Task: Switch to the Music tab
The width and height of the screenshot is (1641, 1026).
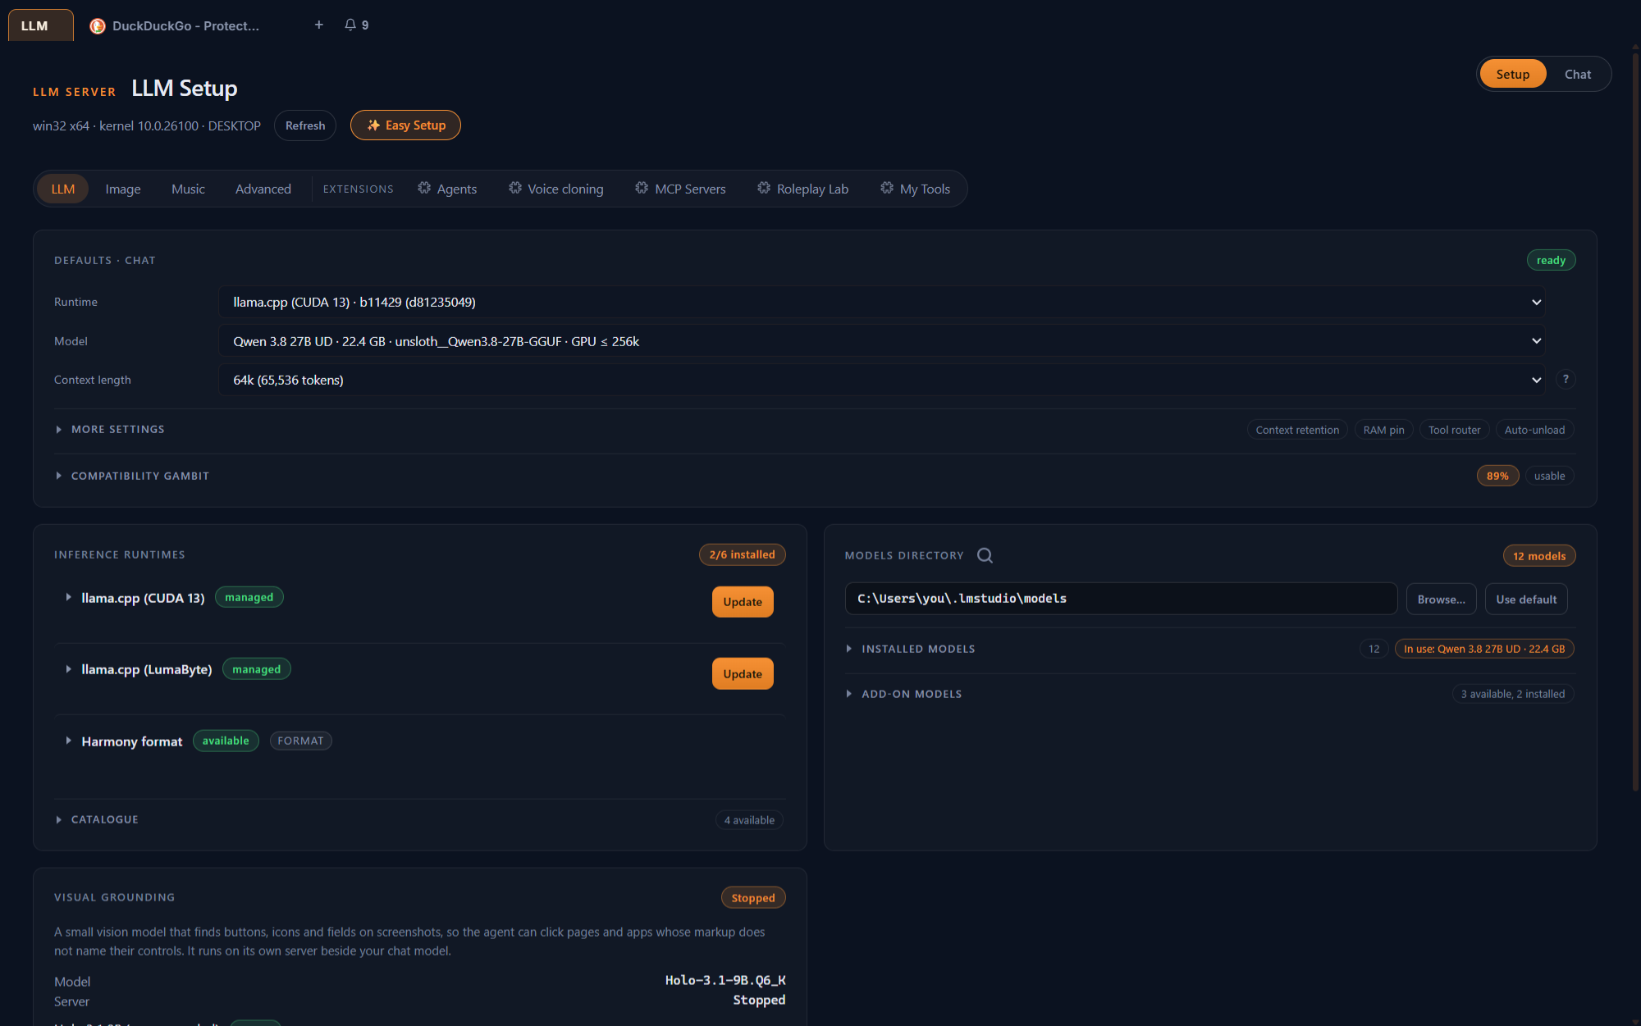Action: (188, 189)
